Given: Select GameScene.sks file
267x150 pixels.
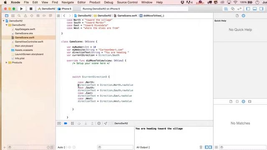Looking at the screenshot, I should tap(24, 33).
